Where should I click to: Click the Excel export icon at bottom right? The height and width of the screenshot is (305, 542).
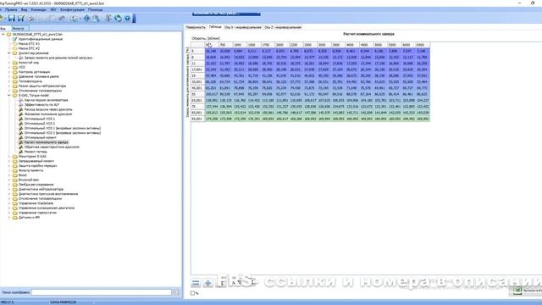pos(517,291)
